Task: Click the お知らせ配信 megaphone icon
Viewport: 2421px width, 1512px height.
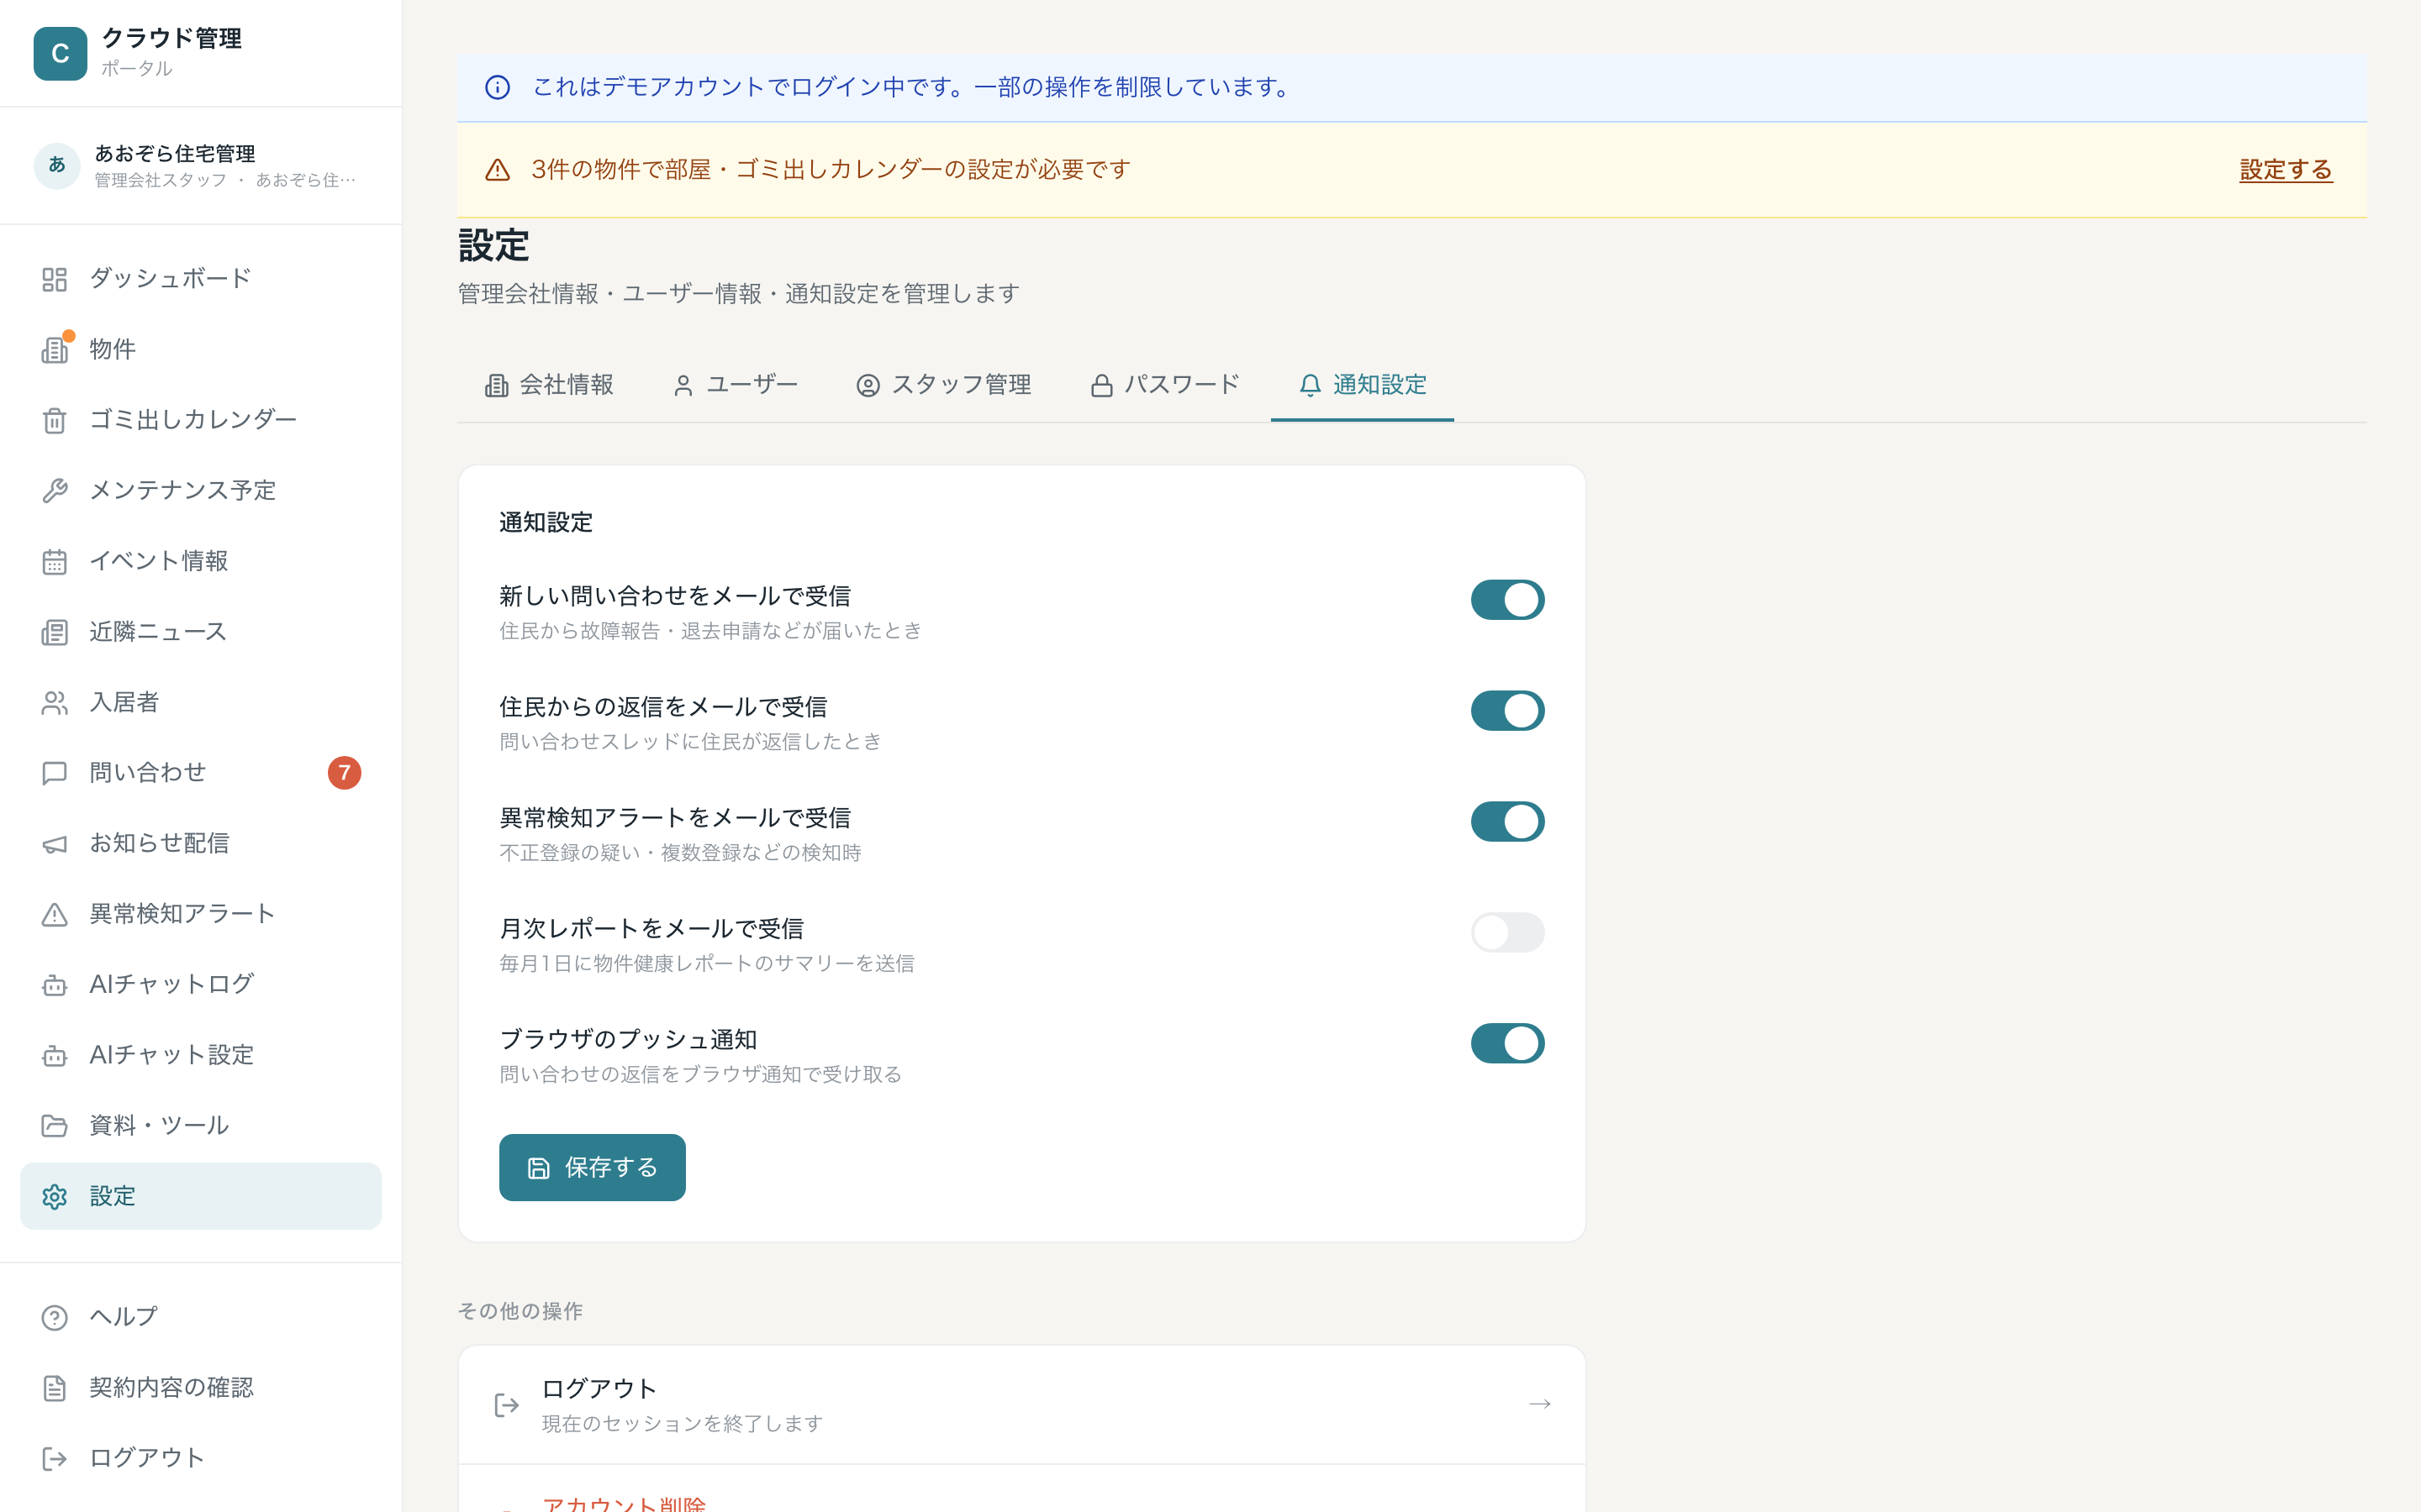Action: [x=54, y=844]
